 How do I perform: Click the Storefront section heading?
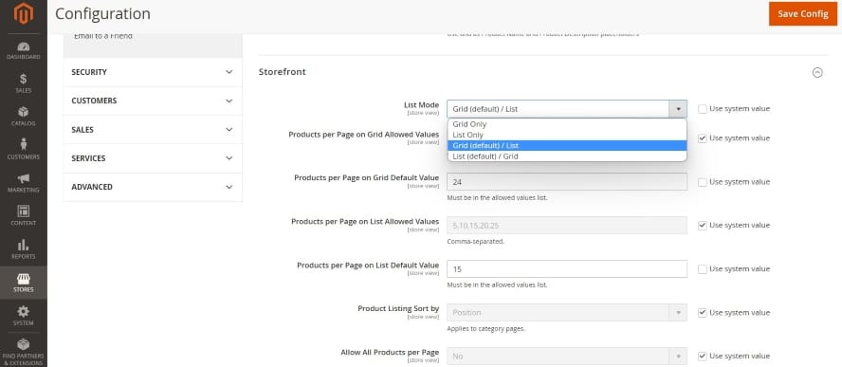coord(283,72)
